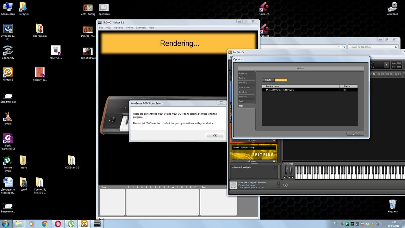The image size is (405, 228).
Task: Launch Connectify from the desktop
Action: pyautogui.click(x=8, y=53)
